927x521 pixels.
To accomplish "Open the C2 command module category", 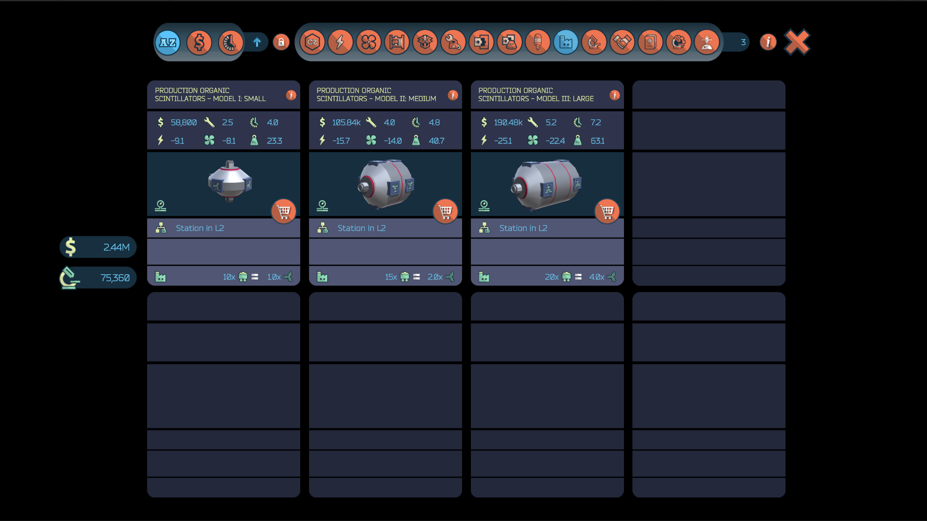I will pyautogui.click(x=312, y=42).
